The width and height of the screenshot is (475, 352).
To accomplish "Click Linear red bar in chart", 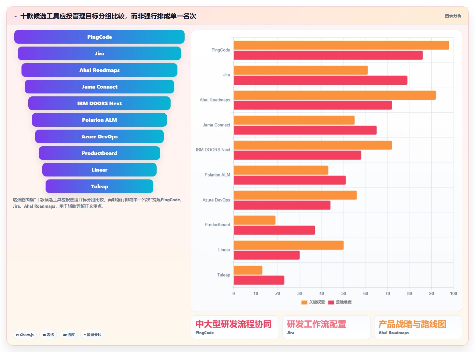I will (267, 255).
